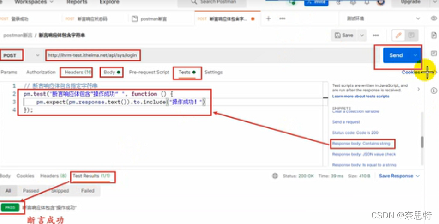The width and height of the screenshot is (439, 224).
Task: Switch to the POST 断言响应状态码 tab
Action: (x=86, y=19)
